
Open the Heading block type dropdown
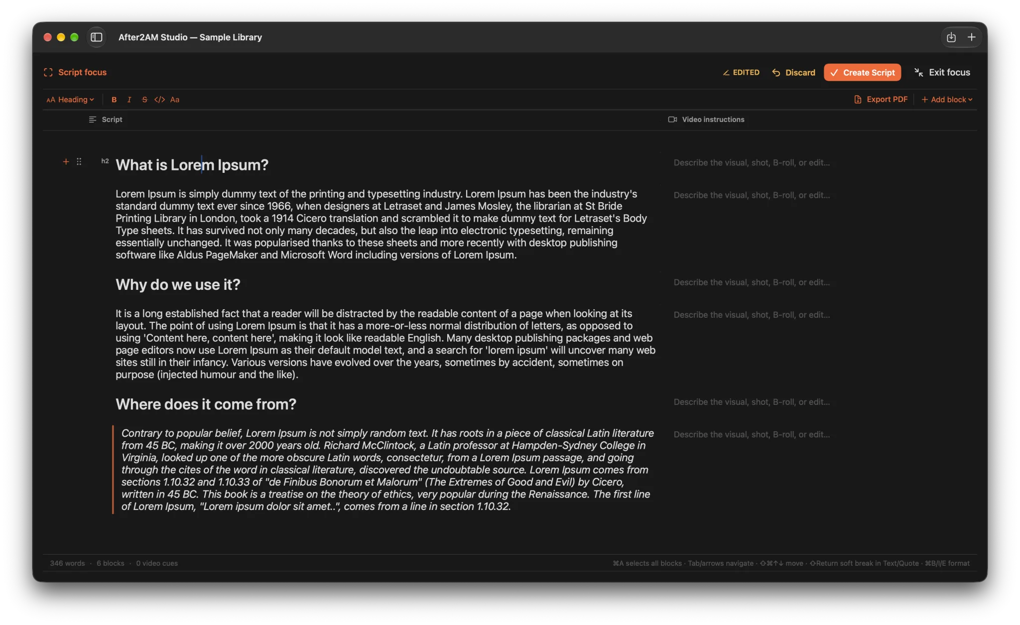70,100
